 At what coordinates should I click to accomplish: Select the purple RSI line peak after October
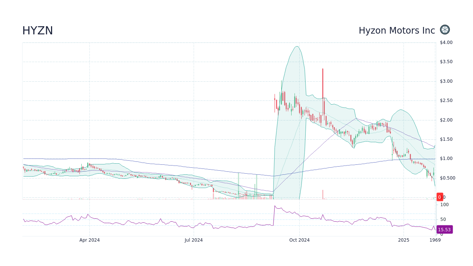[x=275, y=206]
